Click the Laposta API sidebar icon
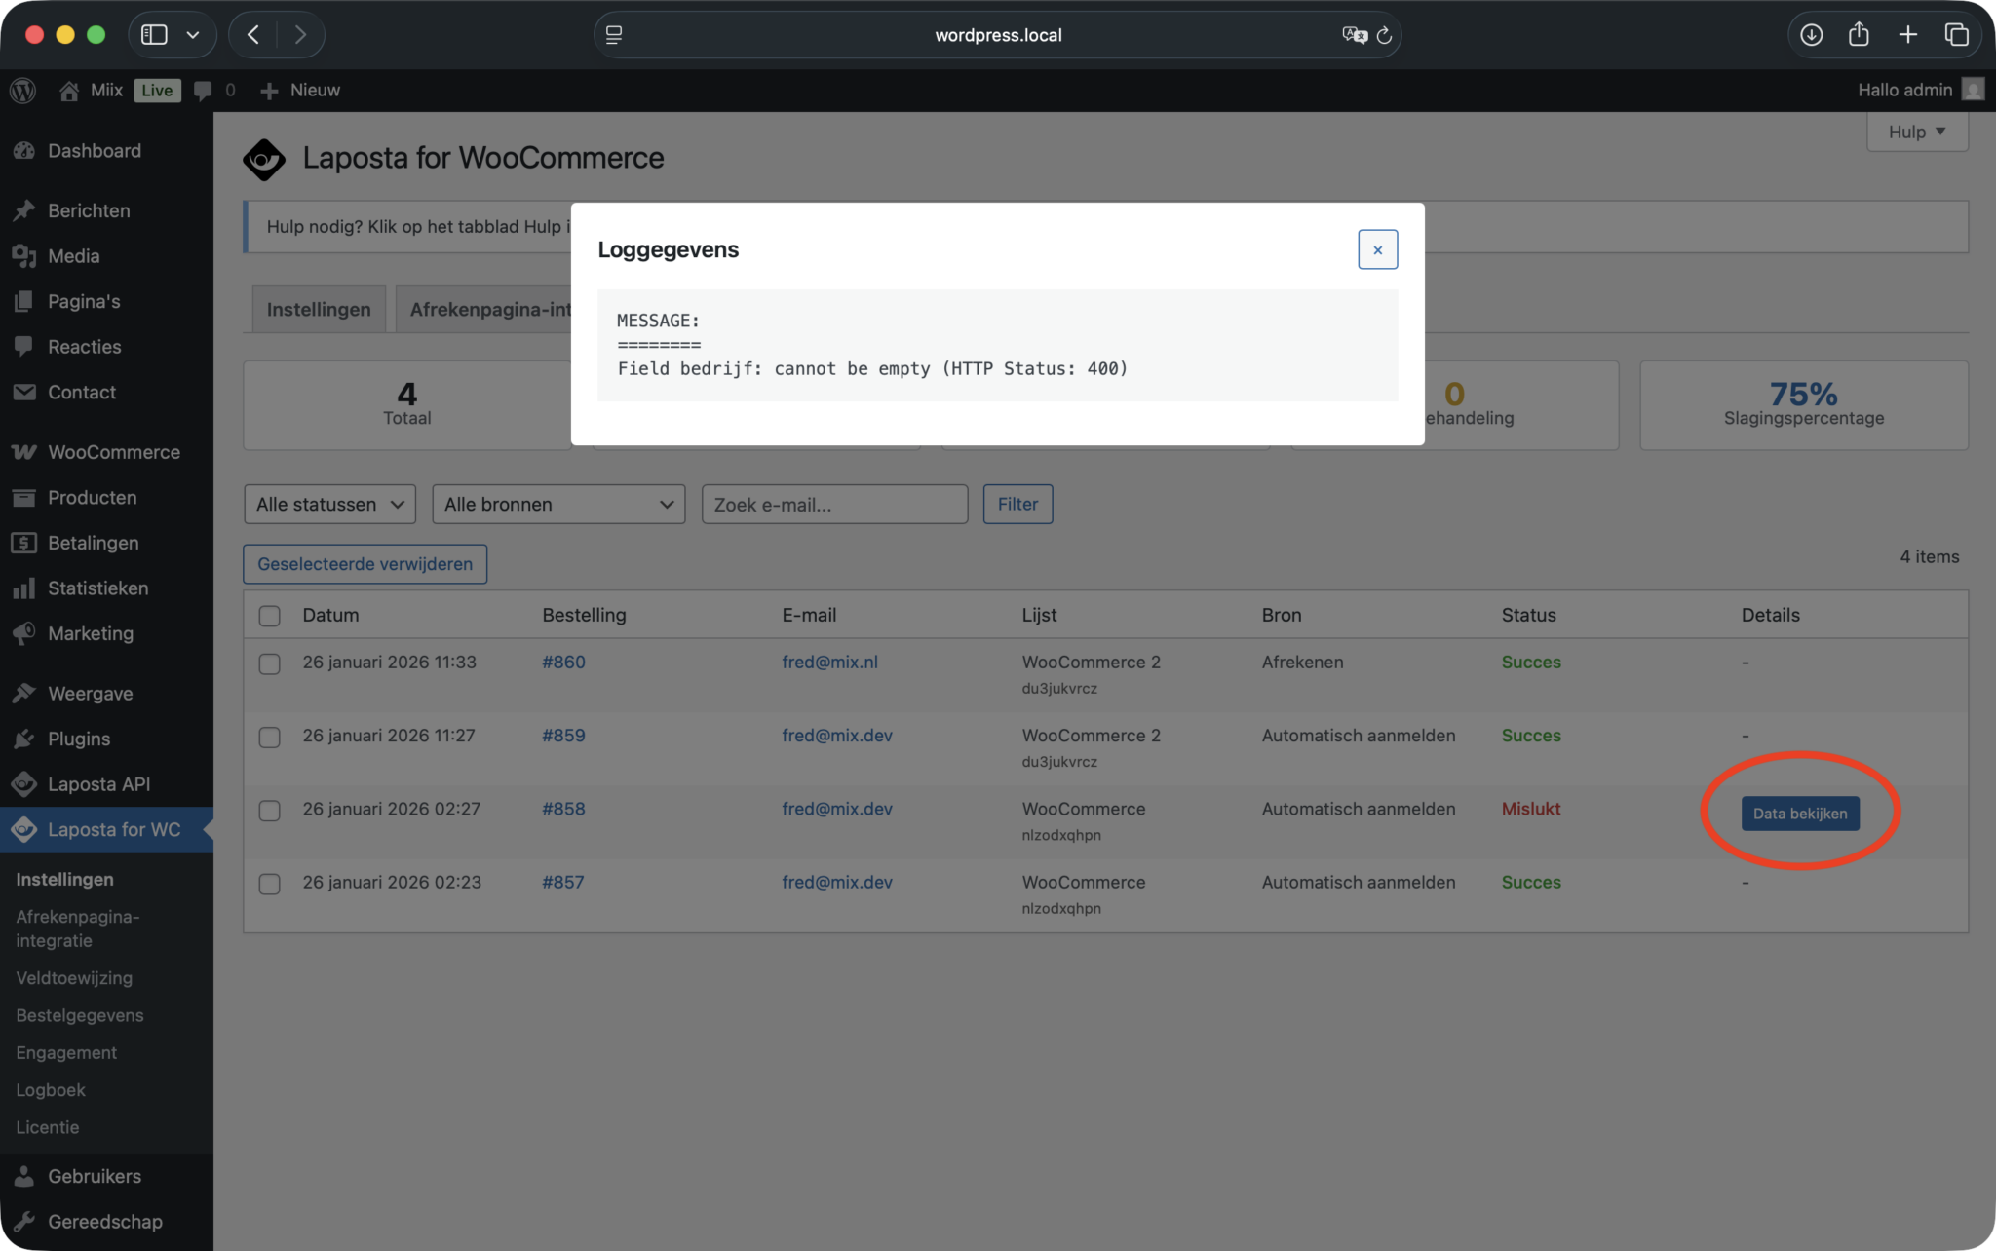This screenshot has width=1996, height=1251. (24, 784)
